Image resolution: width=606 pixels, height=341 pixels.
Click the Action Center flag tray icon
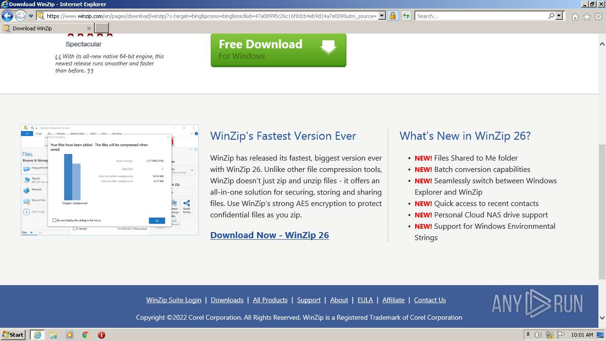(561, 335)
